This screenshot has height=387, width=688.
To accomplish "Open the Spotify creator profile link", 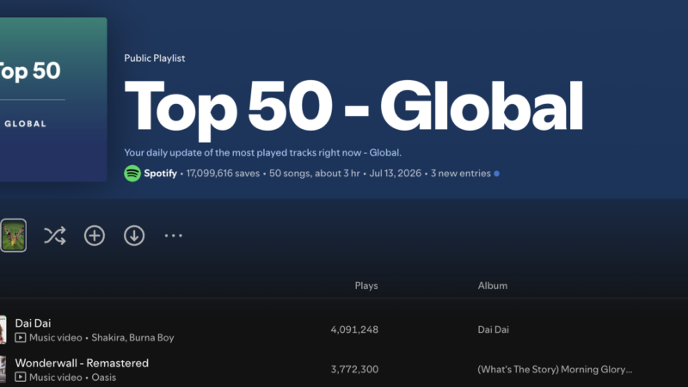I will [160, 174].
